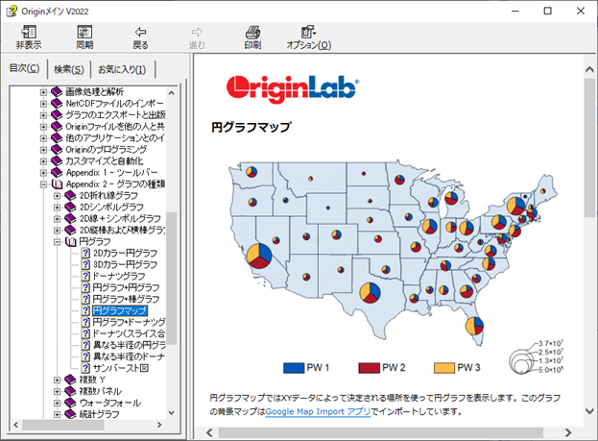Expand the 2D線+シンボルグラフ node

click(58, 219)
